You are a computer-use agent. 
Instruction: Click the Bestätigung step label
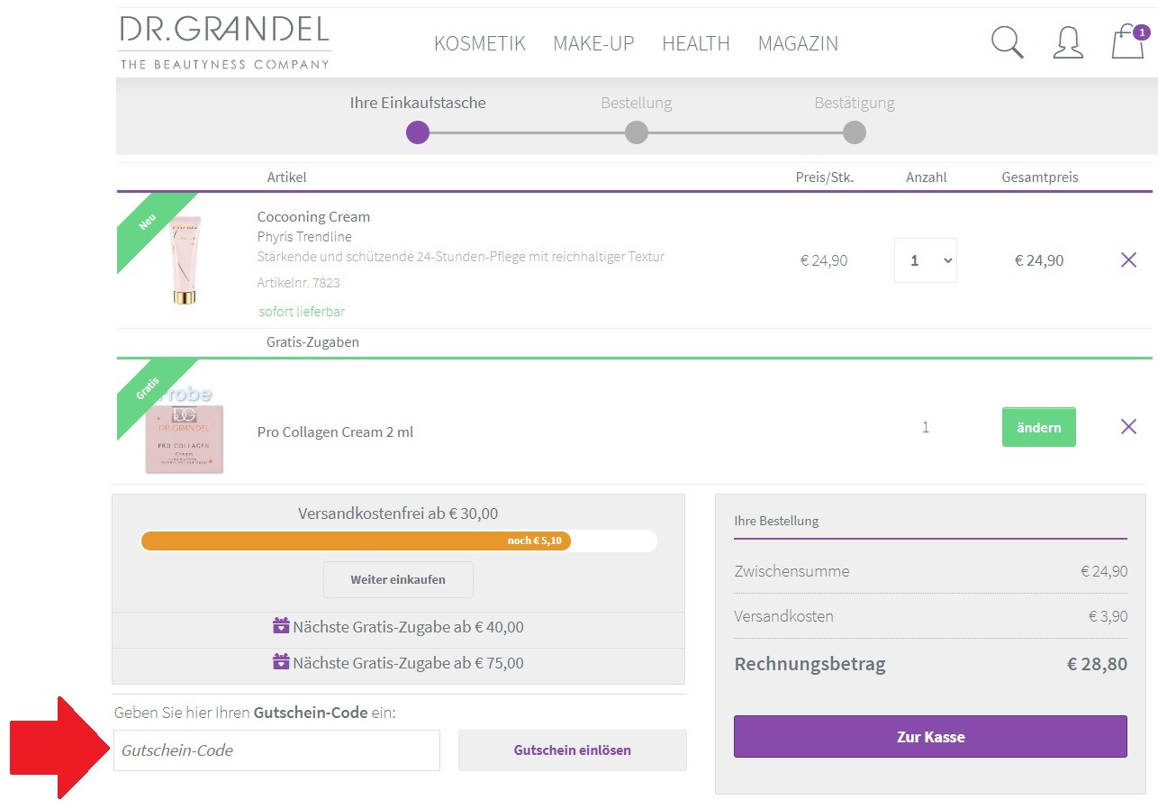coord(855,103)
